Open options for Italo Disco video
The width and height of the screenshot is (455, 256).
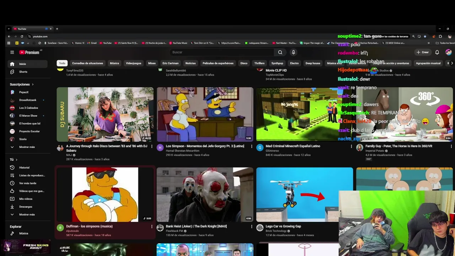152,146
